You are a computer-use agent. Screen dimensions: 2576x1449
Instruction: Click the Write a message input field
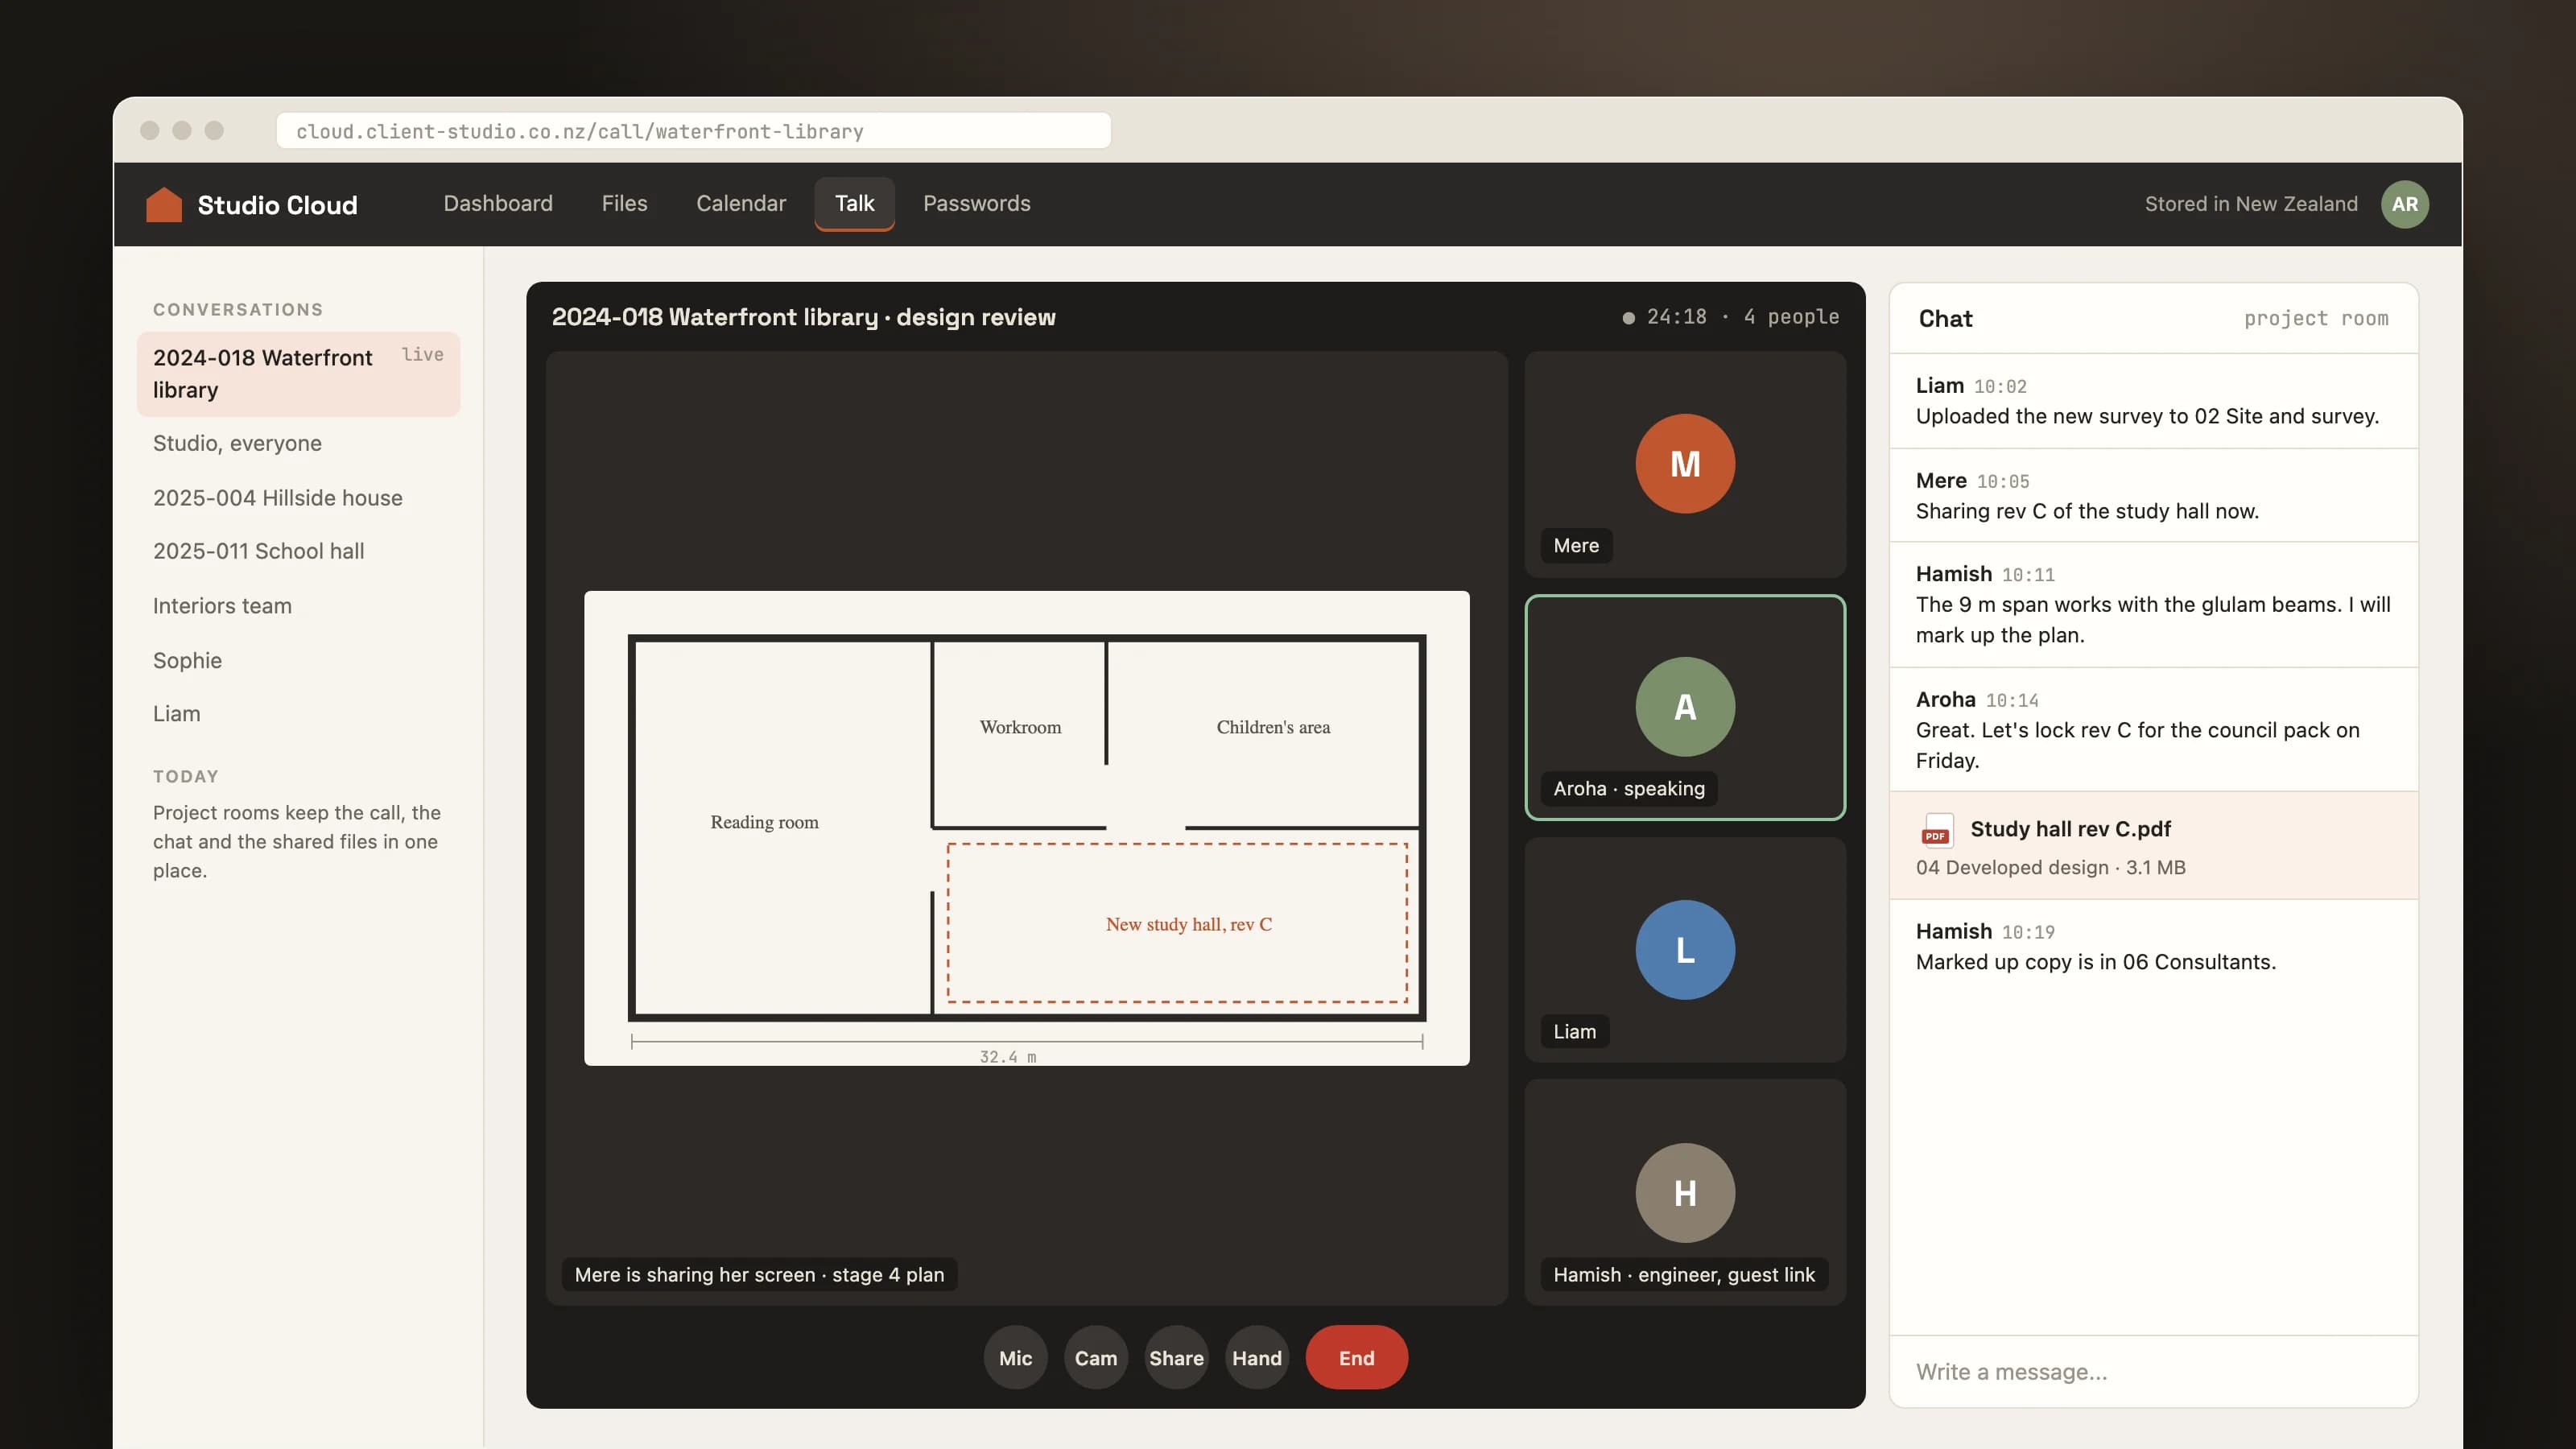point(2153,1372)
